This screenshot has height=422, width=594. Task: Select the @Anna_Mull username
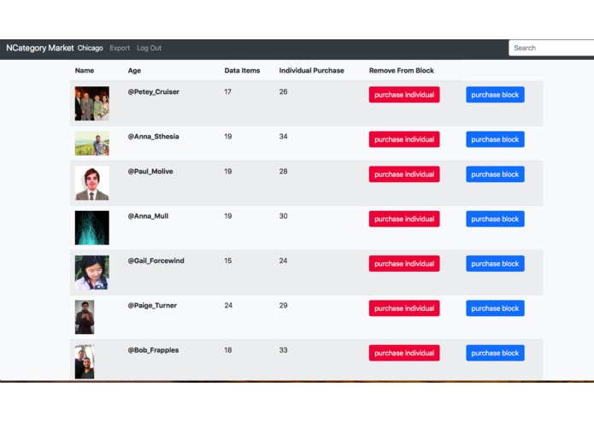pos(148,216)
